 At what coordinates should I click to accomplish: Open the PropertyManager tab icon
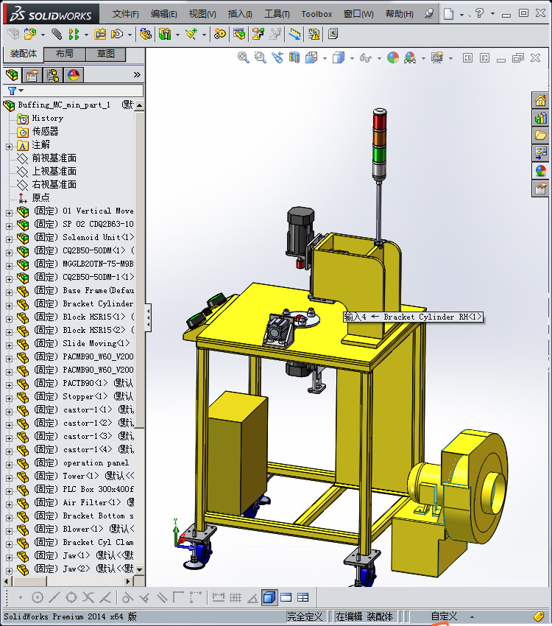32,74
